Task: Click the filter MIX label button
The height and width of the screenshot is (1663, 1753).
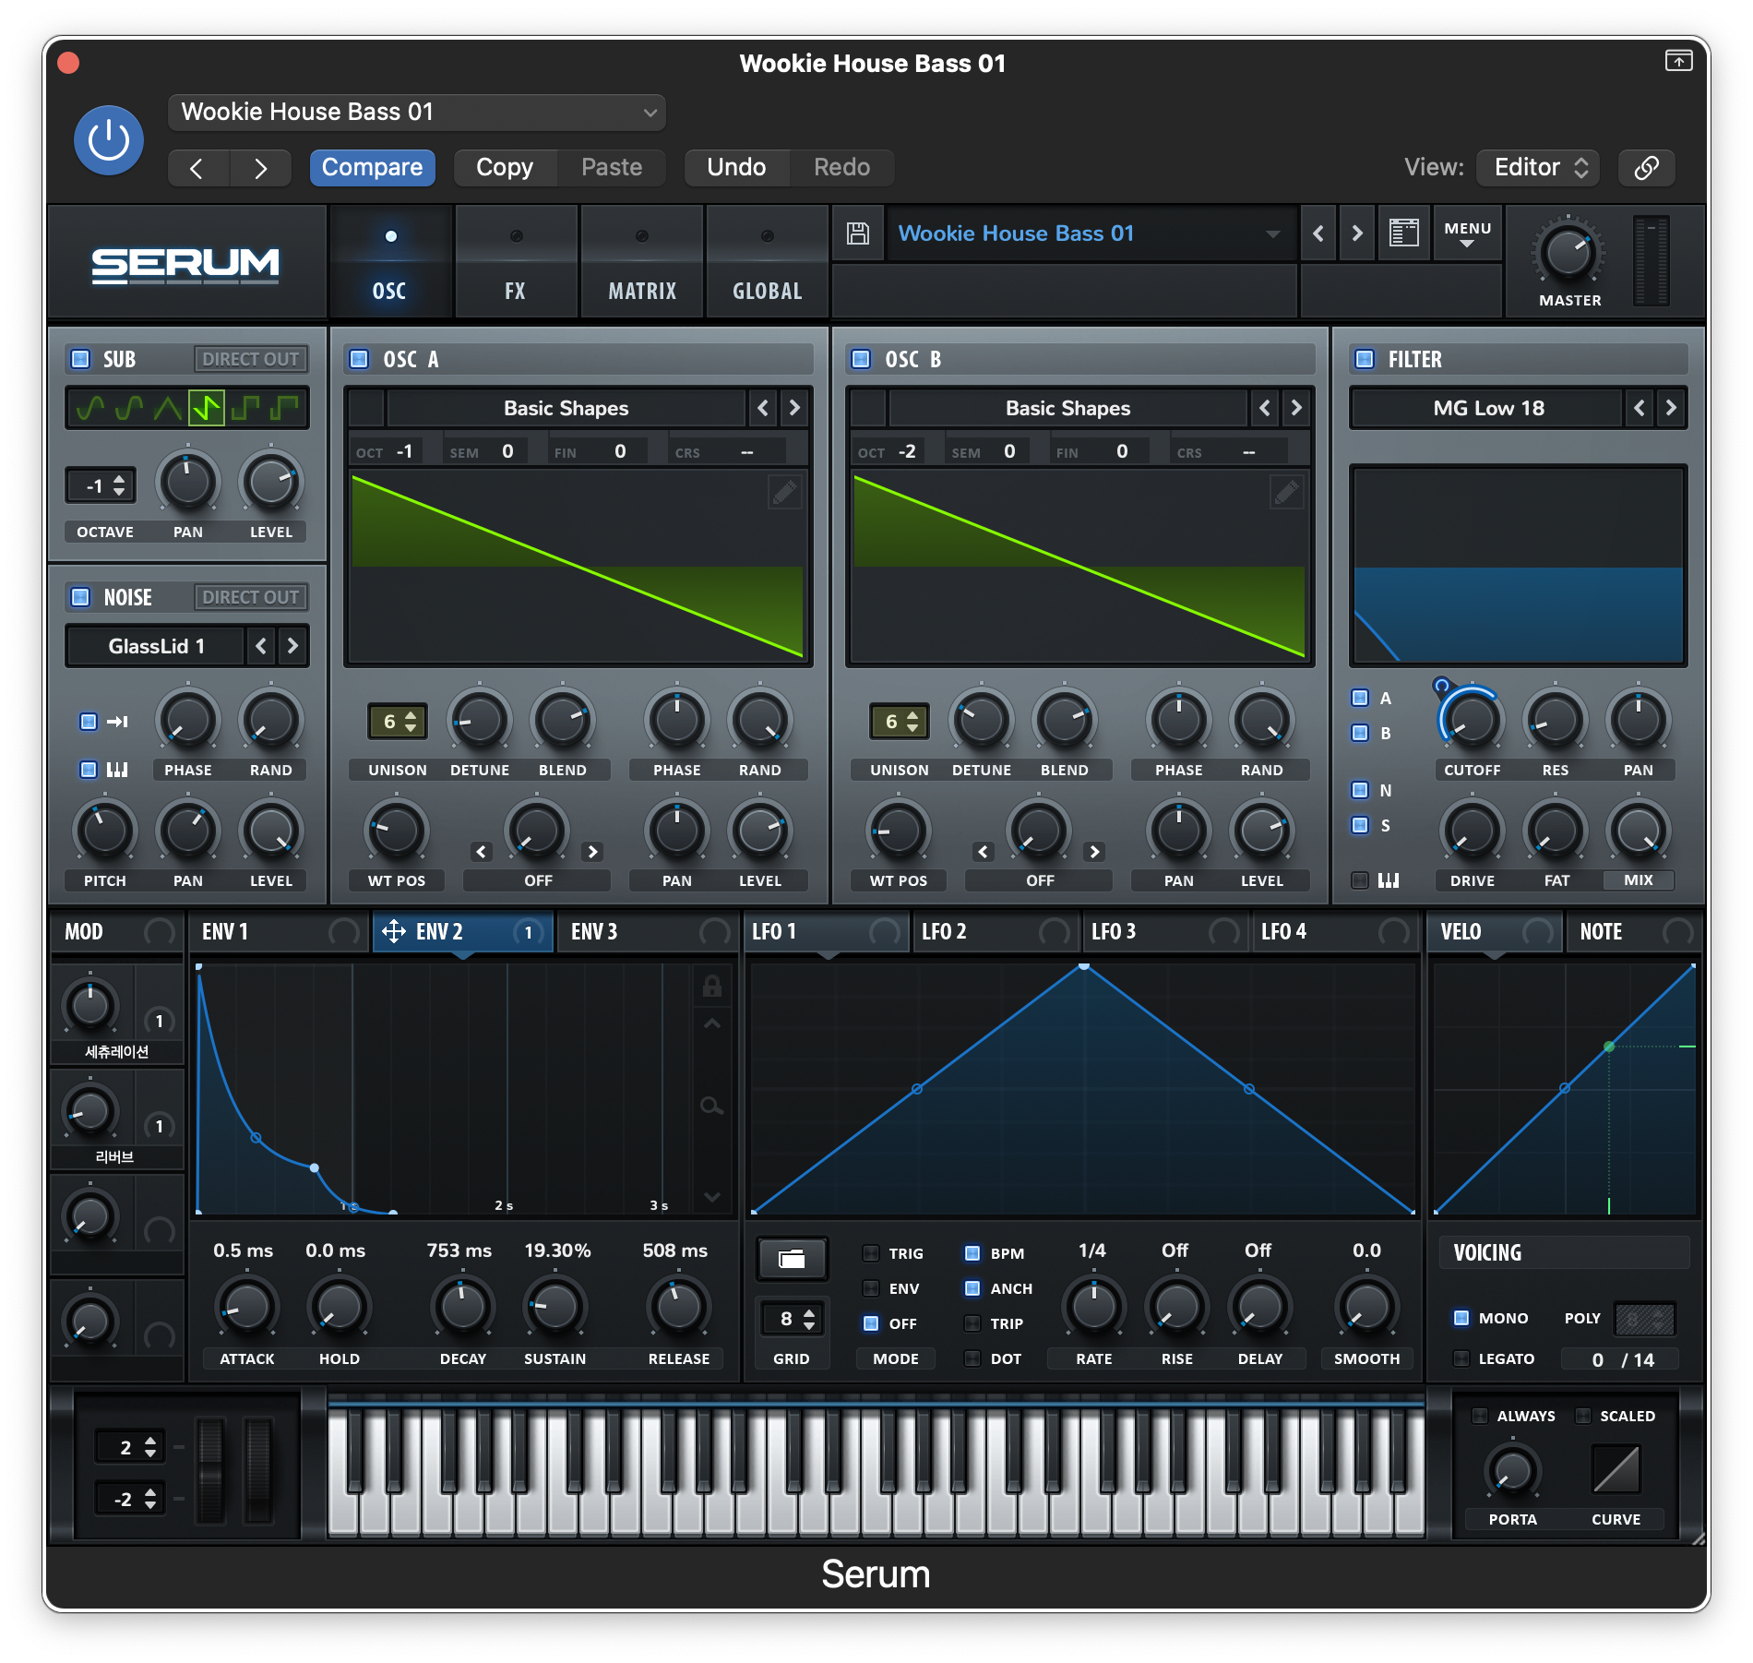Action: pyautogui.click(x=1638, y=880)
